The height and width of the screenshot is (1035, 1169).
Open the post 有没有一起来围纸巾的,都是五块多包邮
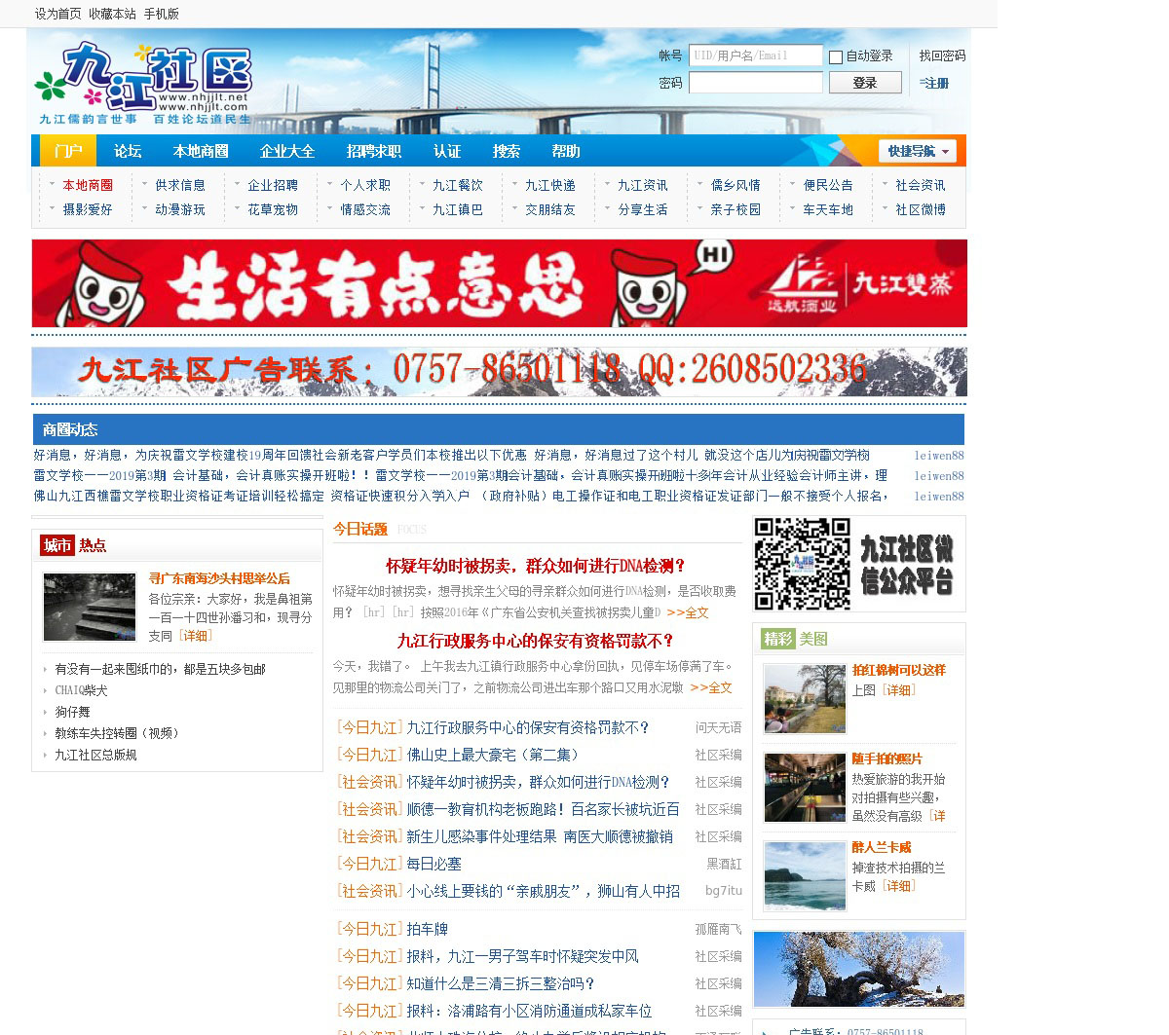pyautogui.click(x=160, y=669)
